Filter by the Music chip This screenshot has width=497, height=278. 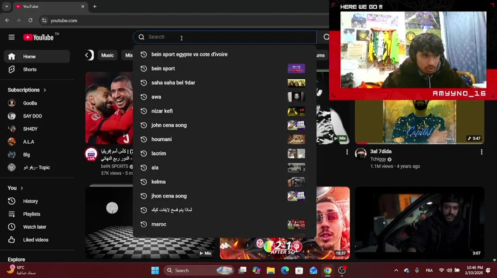(x=108, y=55)
